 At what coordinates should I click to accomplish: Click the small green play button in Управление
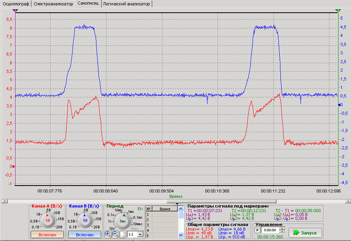tap(257, 230)
